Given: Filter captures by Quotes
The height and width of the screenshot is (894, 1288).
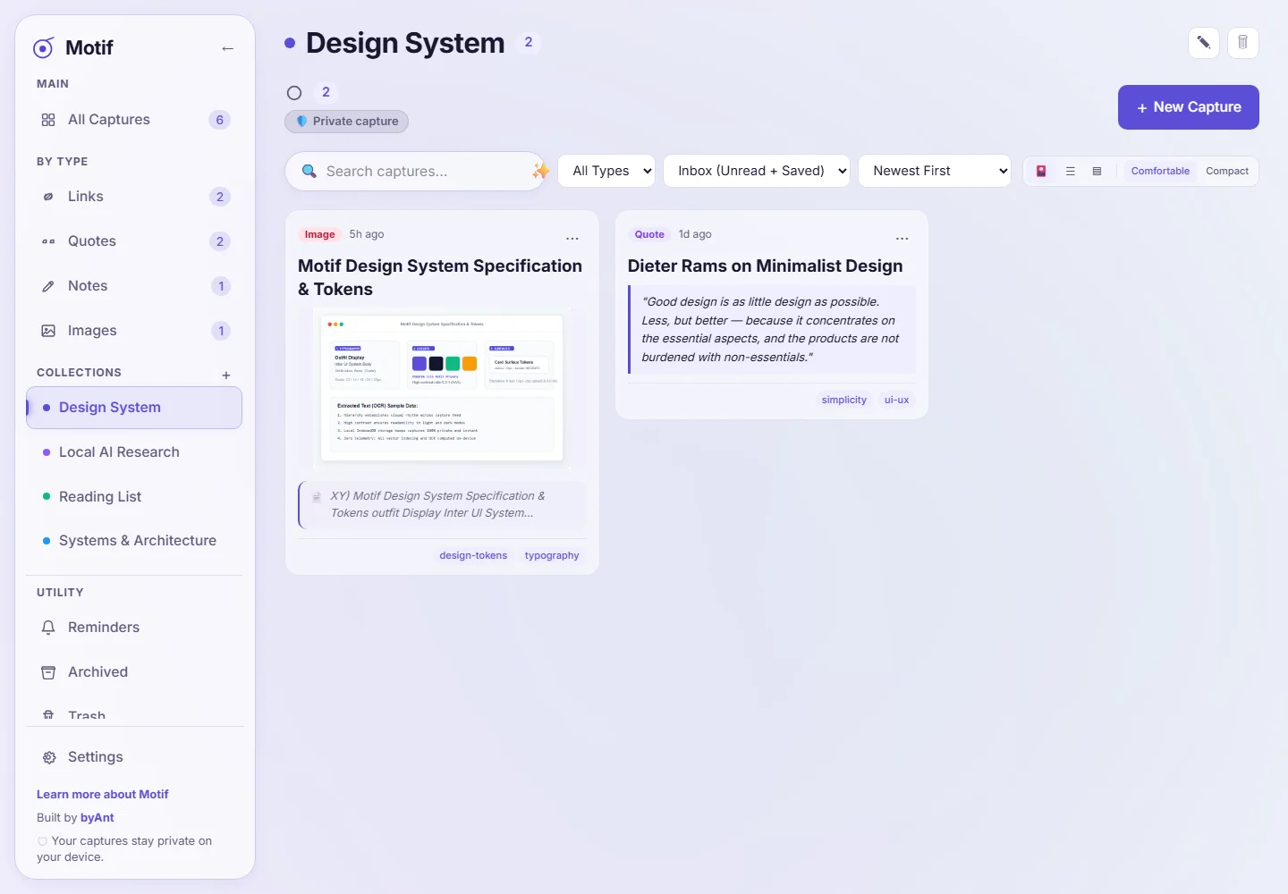Looking at the screenshot, I should [x=134, y=241].
